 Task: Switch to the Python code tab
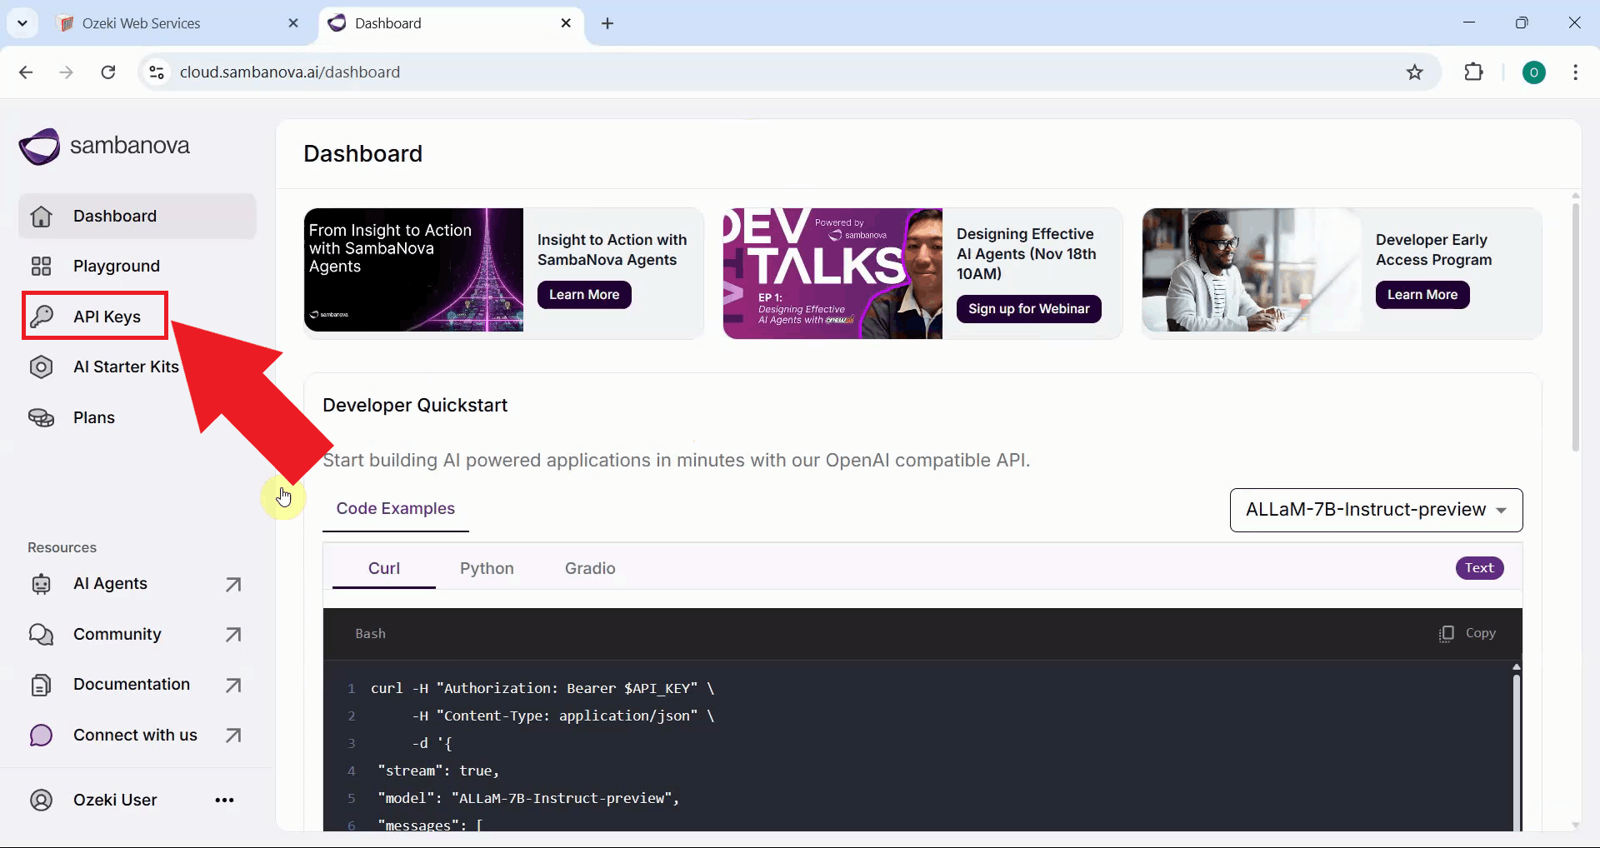click(487, 568)
